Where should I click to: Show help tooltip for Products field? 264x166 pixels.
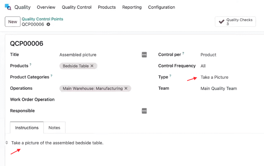tap(30, 64)
